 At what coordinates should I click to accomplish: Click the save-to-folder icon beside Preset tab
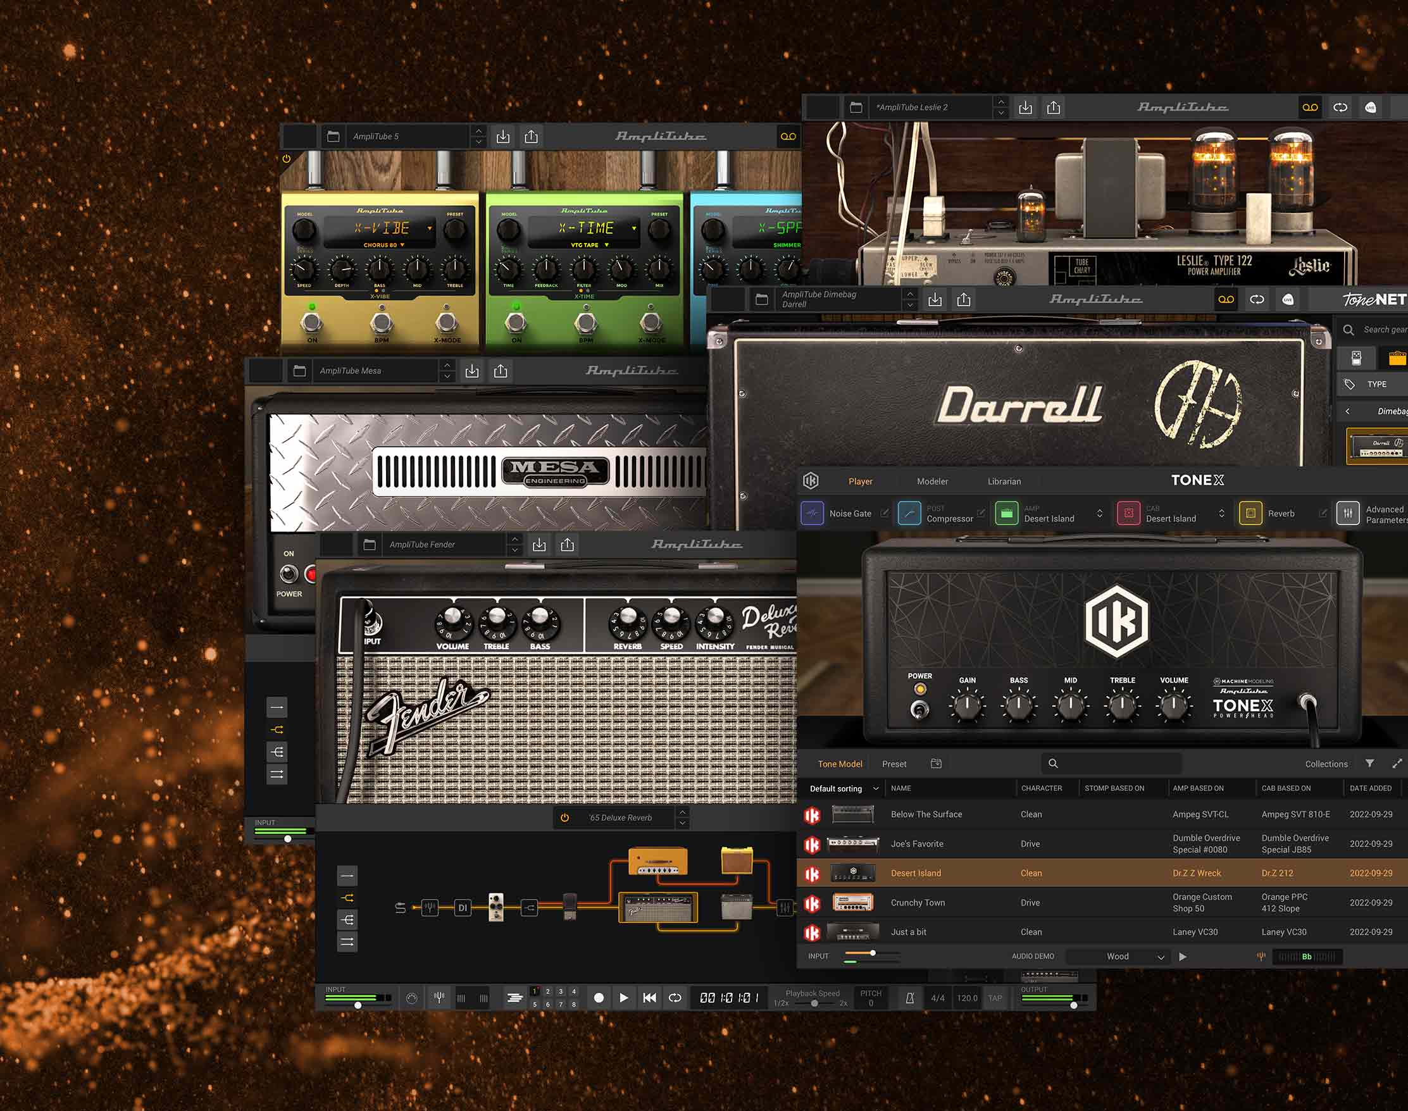pyautogui.click(x=937, y=764)
